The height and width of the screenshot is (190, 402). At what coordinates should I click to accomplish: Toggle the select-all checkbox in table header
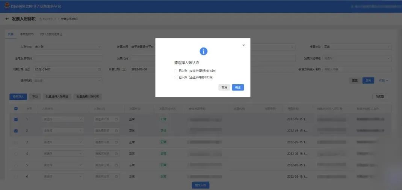point(16,109)
